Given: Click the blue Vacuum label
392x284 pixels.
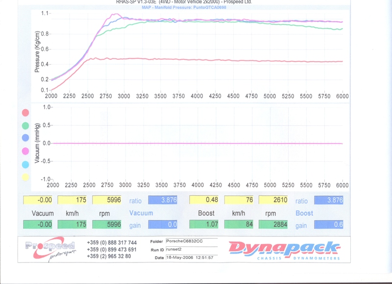Looking at the screenshot, I should 141,213.
